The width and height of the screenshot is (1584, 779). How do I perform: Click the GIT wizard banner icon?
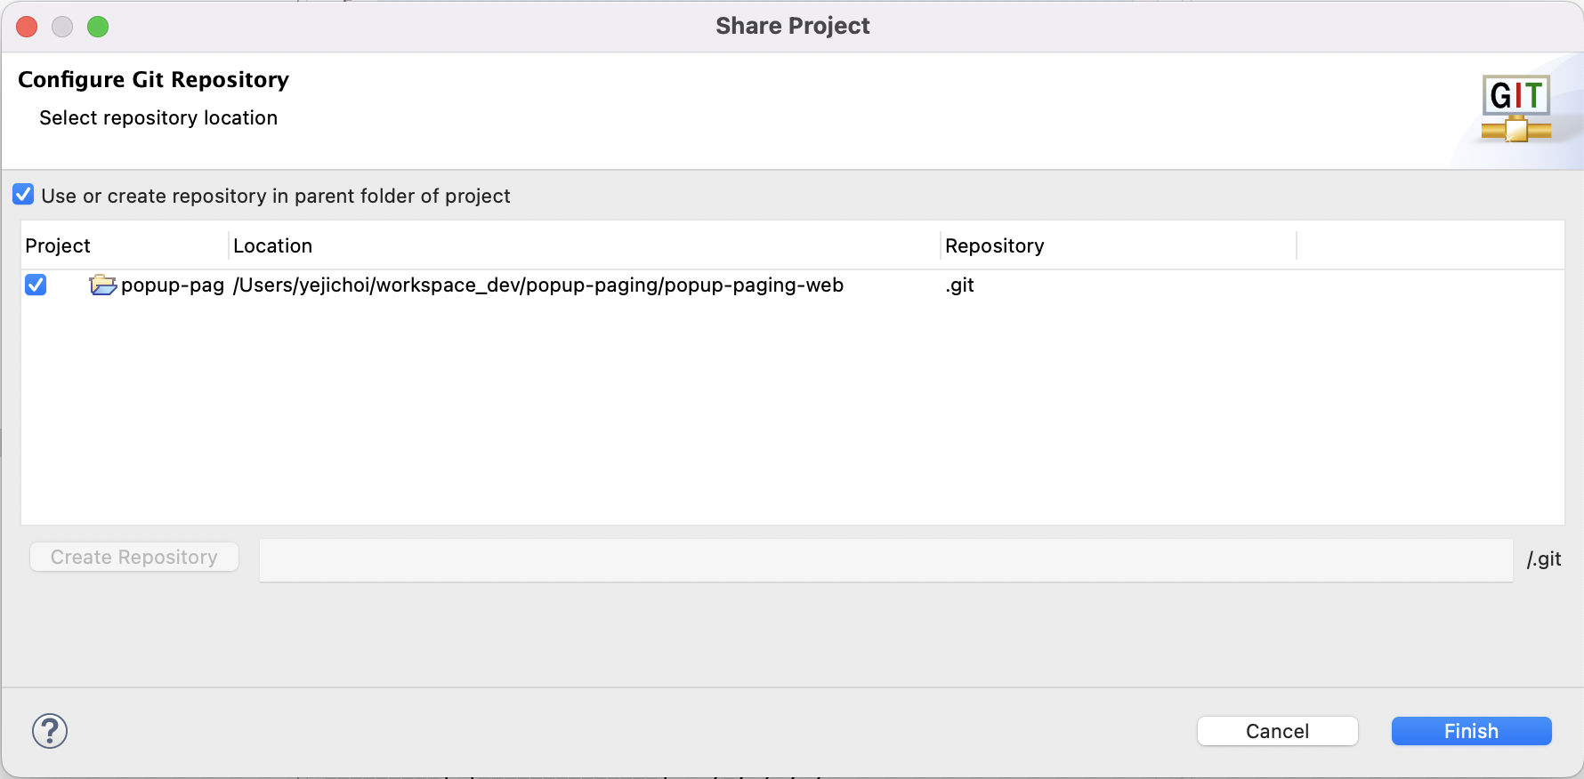click(1516, 108)
